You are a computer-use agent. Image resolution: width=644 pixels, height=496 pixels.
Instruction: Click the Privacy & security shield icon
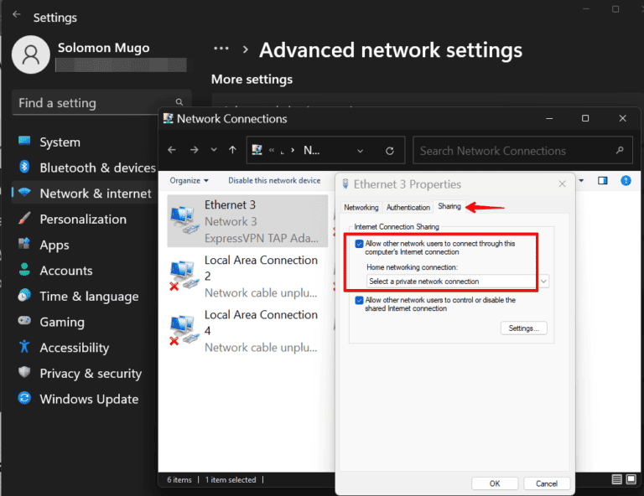24,373
